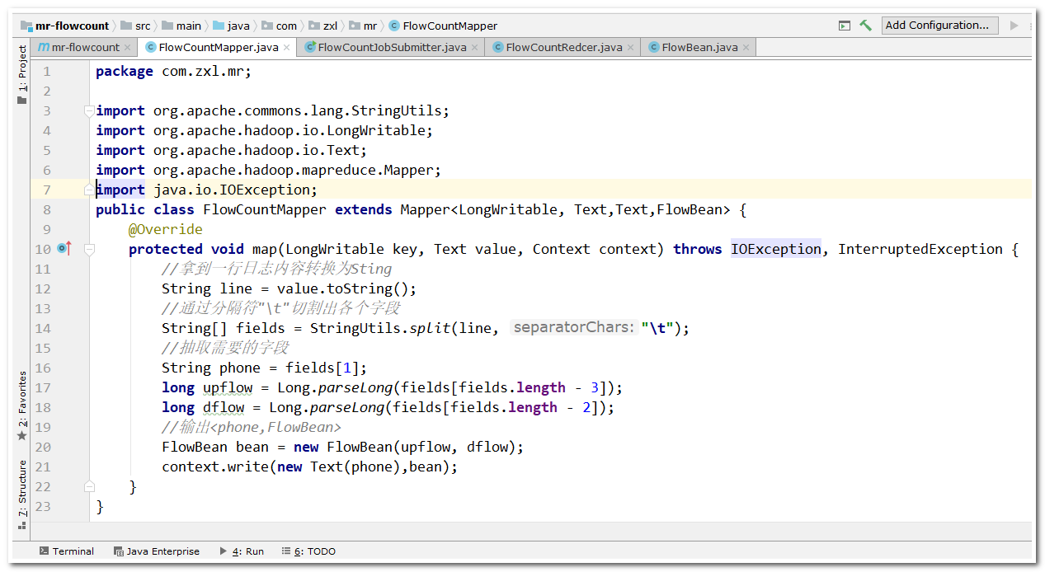Viewport: 1045px width, 572px height.
Task: Click the select run target icon beside hammer
Action: (x=845, y=26)
